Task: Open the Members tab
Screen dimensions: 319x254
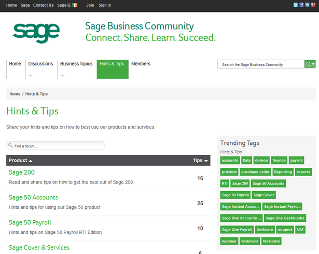Action: [141, 64]
